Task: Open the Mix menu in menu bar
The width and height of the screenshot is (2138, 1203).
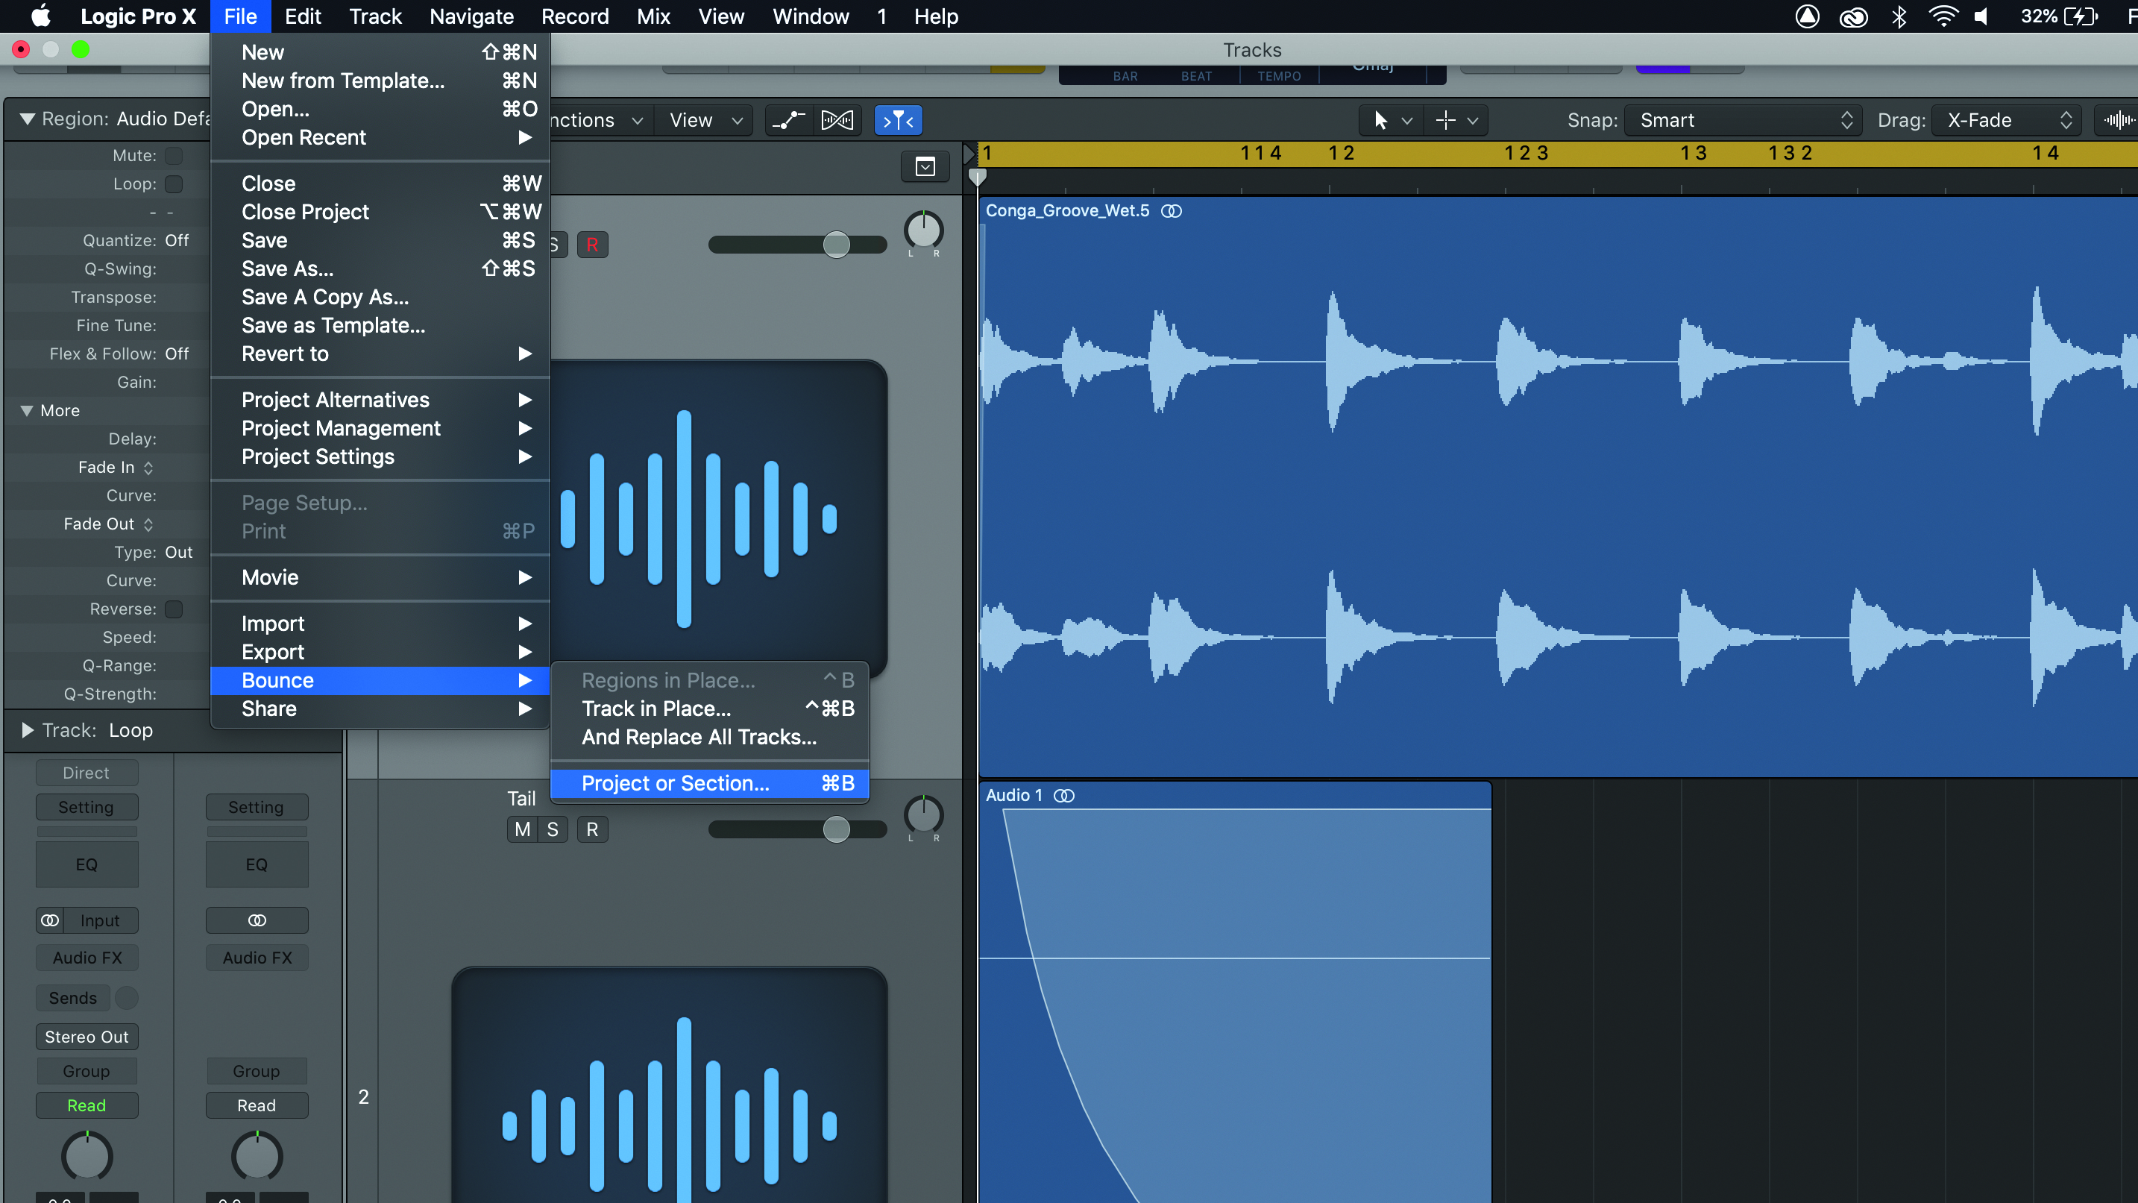Action: tap(653, 16)
